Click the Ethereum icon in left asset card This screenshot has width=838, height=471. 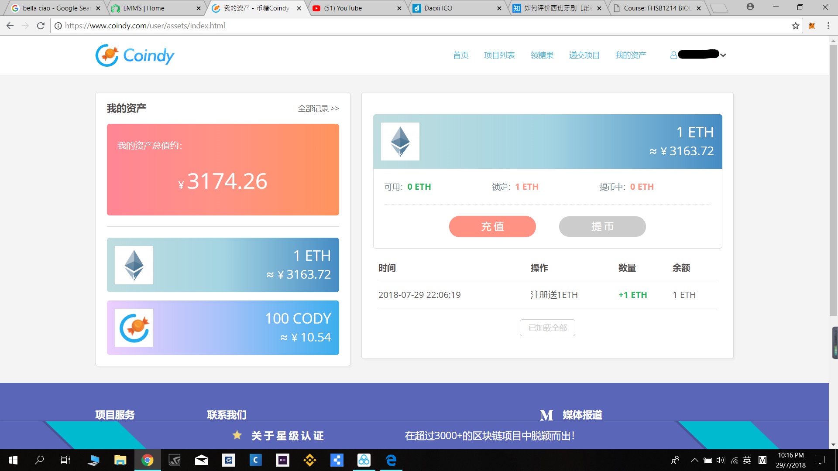point(134,265)
